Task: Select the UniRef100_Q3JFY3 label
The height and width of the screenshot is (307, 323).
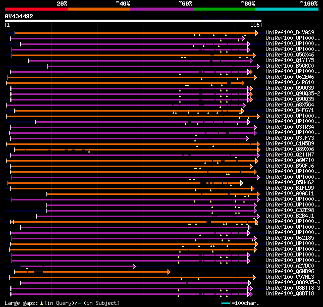Action: (x=290, y=138)
